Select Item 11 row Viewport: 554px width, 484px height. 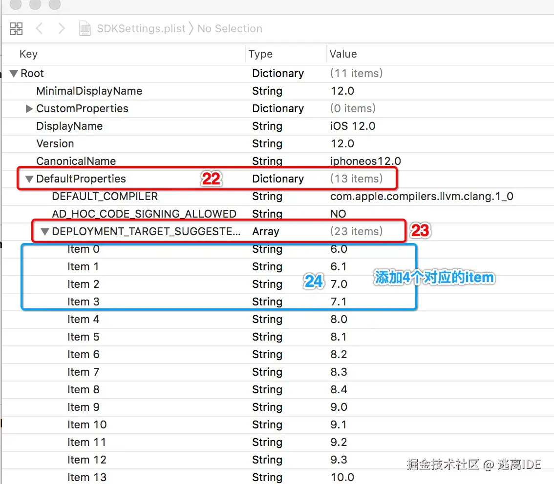click(277, 443)
